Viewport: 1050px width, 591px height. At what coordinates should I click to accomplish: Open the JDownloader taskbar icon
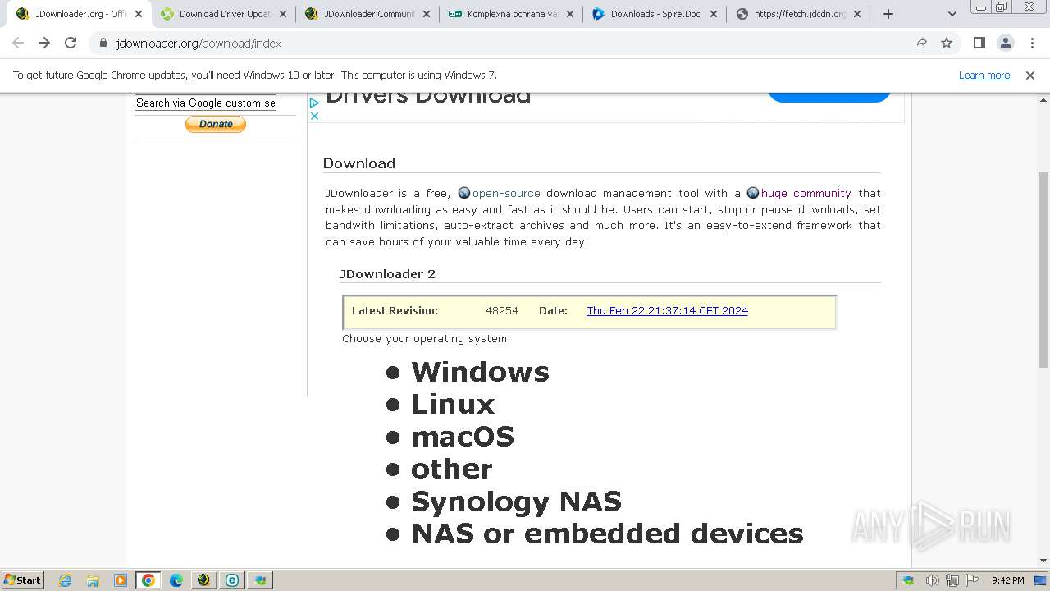pyautogui.click(x=204, y=580)
